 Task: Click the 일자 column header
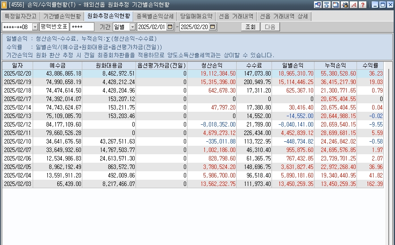pos(17,65)
